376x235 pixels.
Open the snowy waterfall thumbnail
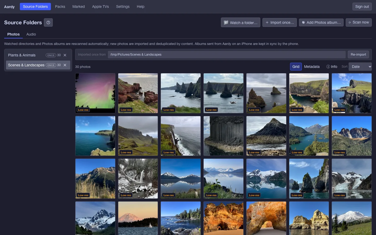coord(138,179)
